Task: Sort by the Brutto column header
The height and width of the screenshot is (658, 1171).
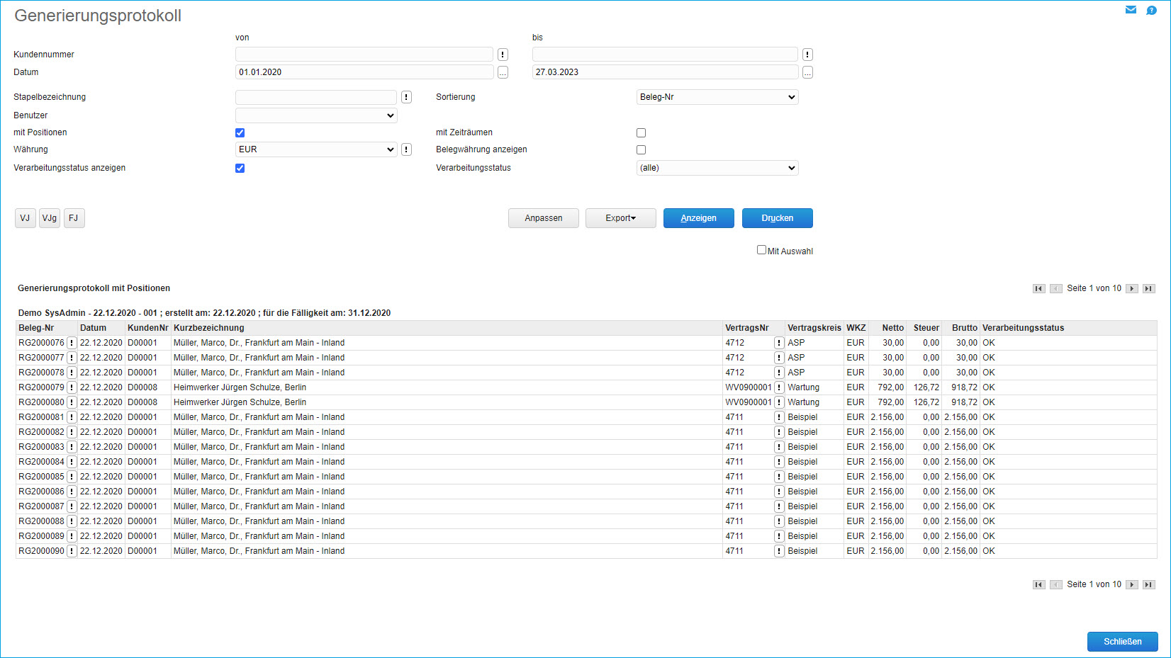Action: (x=964, y=328)
